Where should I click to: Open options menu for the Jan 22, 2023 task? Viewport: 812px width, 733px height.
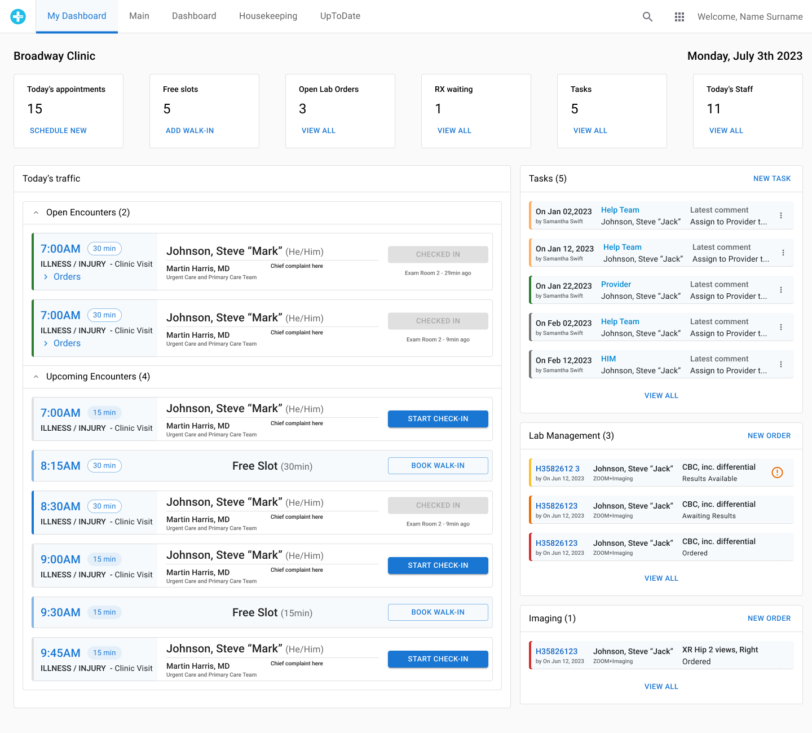tap(781, 290)
